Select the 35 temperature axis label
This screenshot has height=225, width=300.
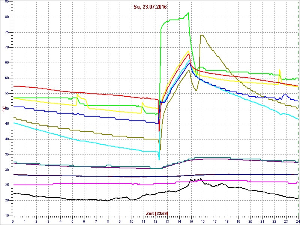(7, 155)
